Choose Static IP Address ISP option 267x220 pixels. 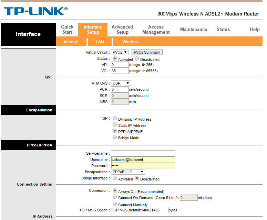115,124
